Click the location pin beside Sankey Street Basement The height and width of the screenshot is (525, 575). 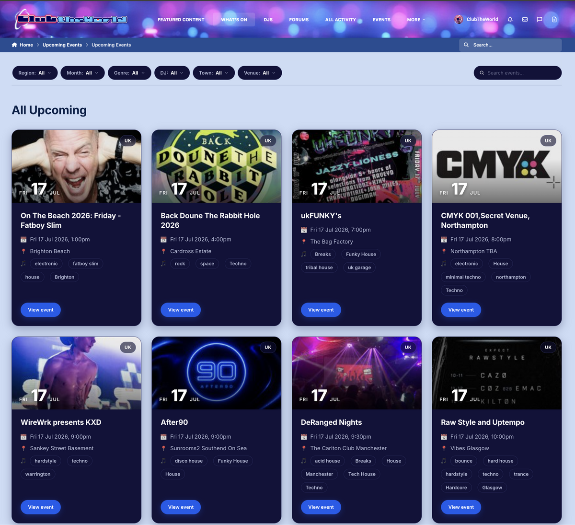point(23,448)
